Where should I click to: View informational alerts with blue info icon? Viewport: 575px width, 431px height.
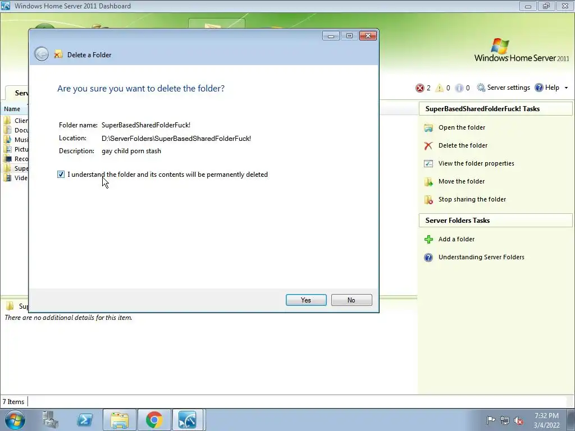(459, 88)
